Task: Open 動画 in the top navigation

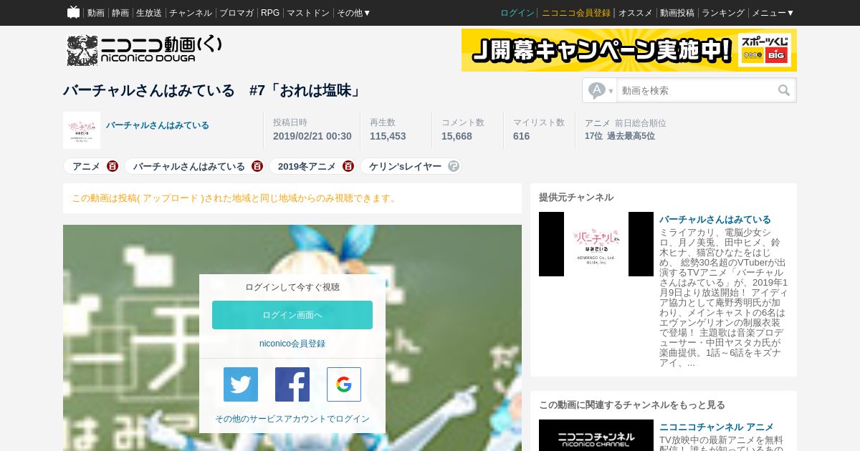Action: [x=96, y=13]
